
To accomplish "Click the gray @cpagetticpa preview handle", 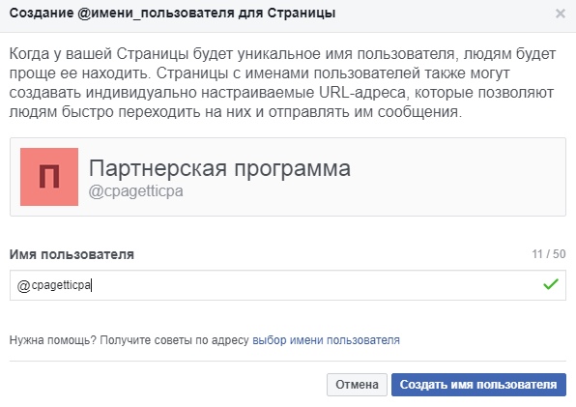I will click(136, 191).
